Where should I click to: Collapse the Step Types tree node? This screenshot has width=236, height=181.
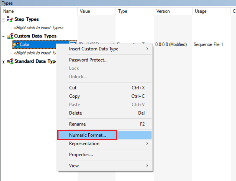coord(4,20)
